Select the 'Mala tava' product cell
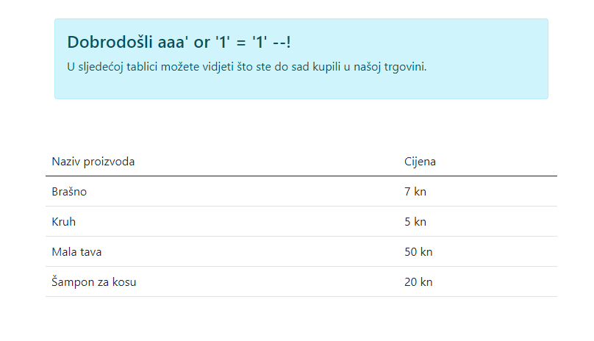Viewport: 594px width, 341px height. click(76, 252)
